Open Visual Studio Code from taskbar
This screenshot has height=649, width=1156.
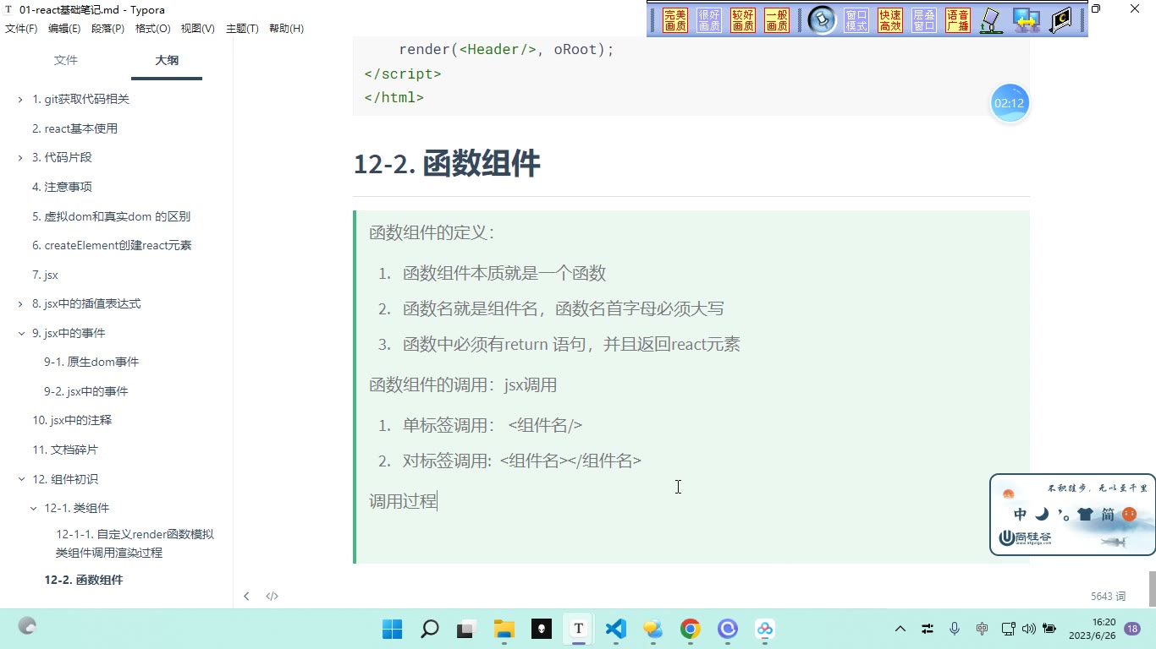(616, 629)
